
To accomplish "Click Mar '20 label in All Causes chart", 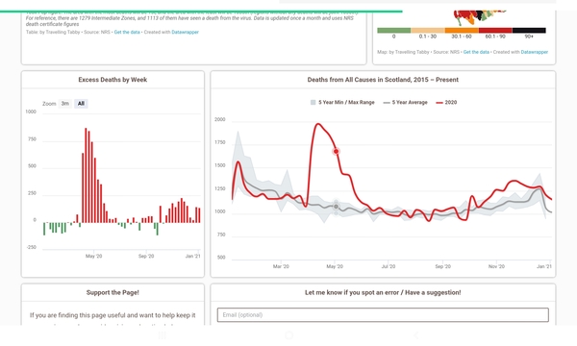I will tap(281, 266).
